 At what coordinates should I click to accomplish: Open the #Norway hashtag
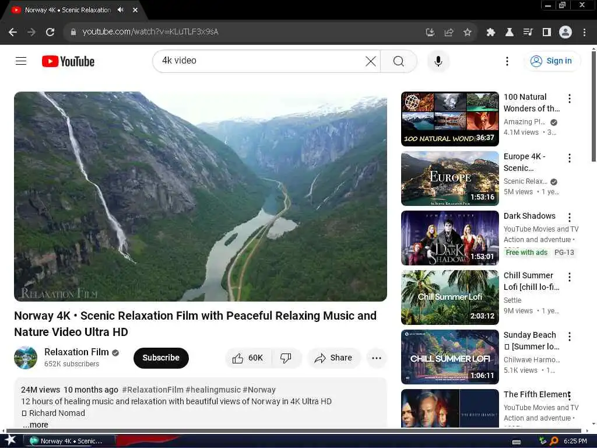coord(259,390)
